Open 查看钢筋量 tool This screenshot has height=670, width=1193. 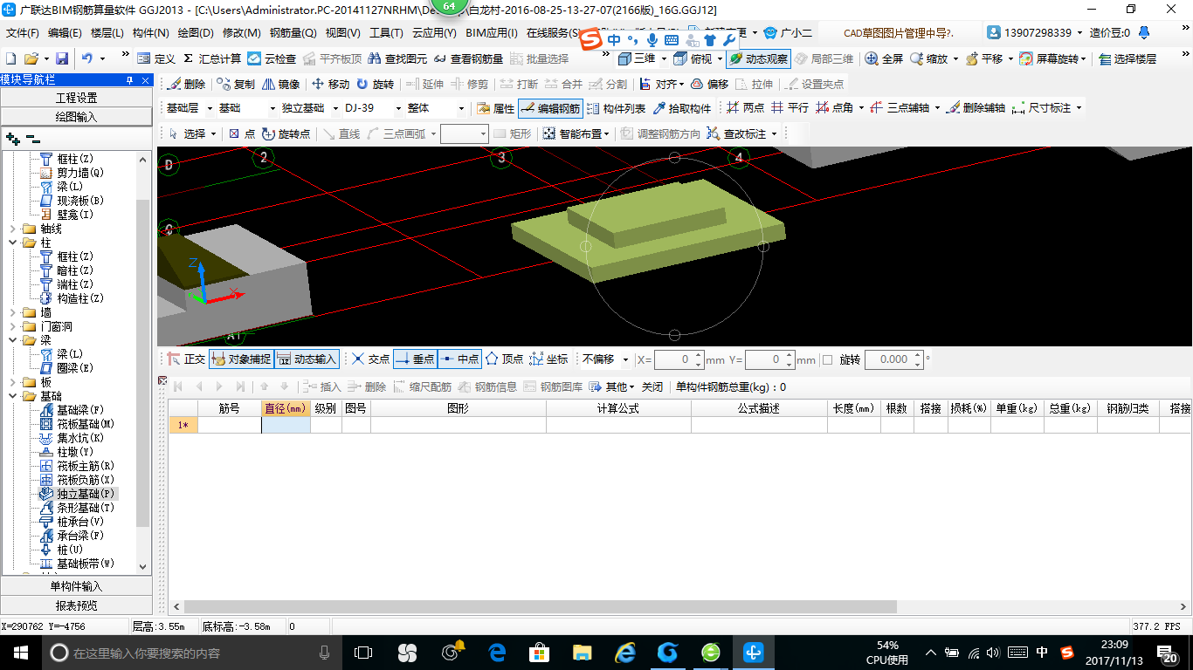click(x=469, y=58)
